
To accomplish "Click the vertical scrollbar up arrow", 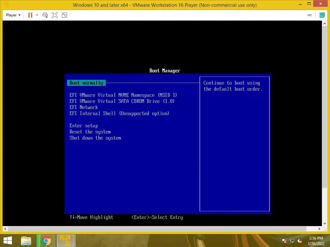I will tap(325, 24).
